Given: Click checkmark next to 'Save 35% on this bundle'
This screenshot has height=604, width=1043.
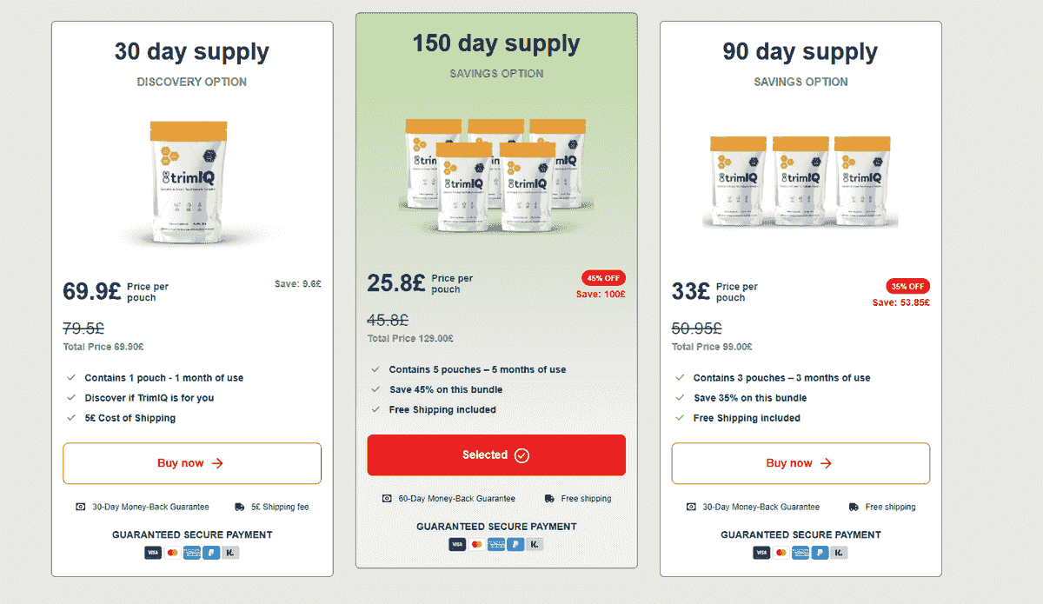Looking at the screenshot, I should (x=680, y=398).
